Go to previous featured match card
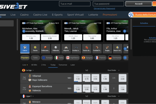Viewport: 156px width, 104px height. point(24,31)
